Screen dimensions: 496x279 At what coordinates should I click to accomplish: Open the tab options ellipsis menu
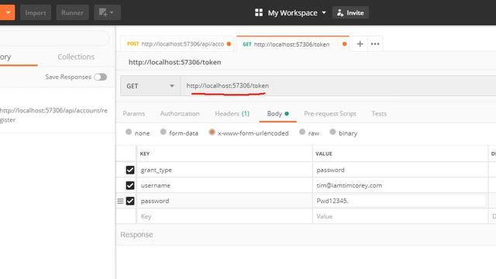click(x=375, y=44)
